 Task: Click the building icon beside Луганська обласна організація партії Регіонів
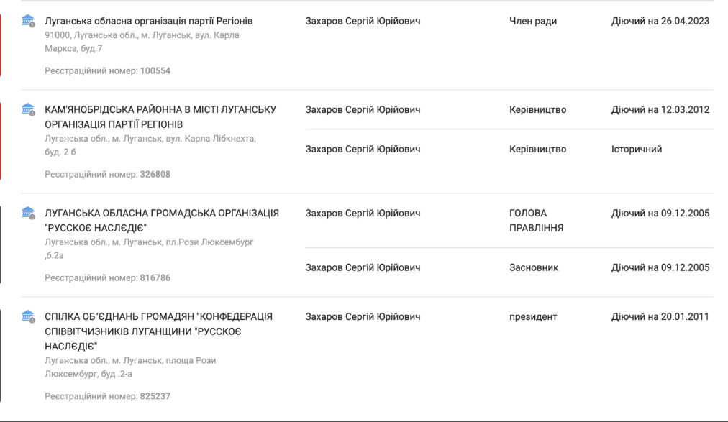point(28,21)
